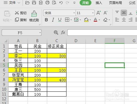Click cell containing 张楚岚

[x=18, y=75]
